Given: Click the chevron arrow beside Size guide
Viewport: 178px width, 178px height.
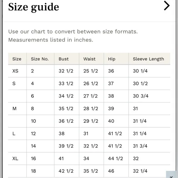Looking at the screenshot, I should pos(167,6).
